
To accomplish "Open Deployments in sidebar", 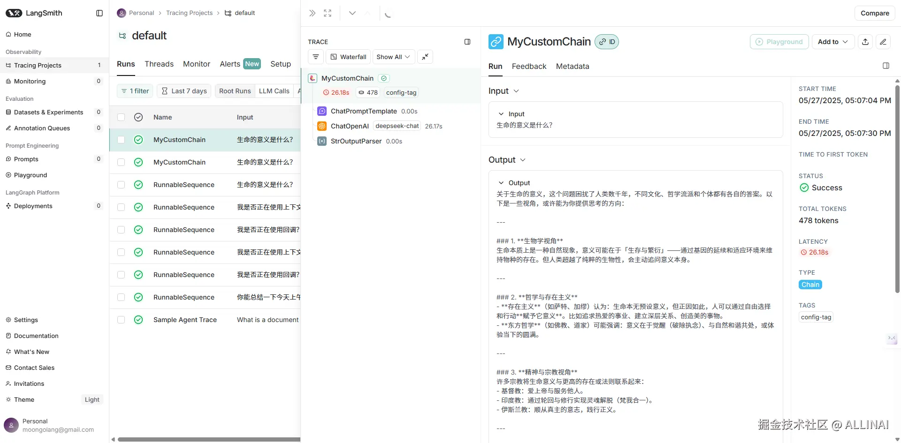I will coord(54,206).
